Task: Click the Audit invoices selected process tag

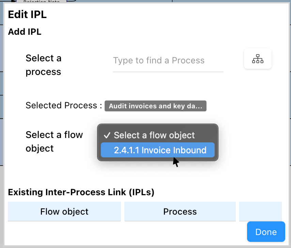Action: point(155,106)
